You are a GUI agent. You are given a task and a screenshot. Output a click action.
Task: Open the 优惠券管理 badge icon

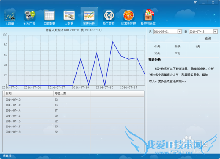point(128,17)
